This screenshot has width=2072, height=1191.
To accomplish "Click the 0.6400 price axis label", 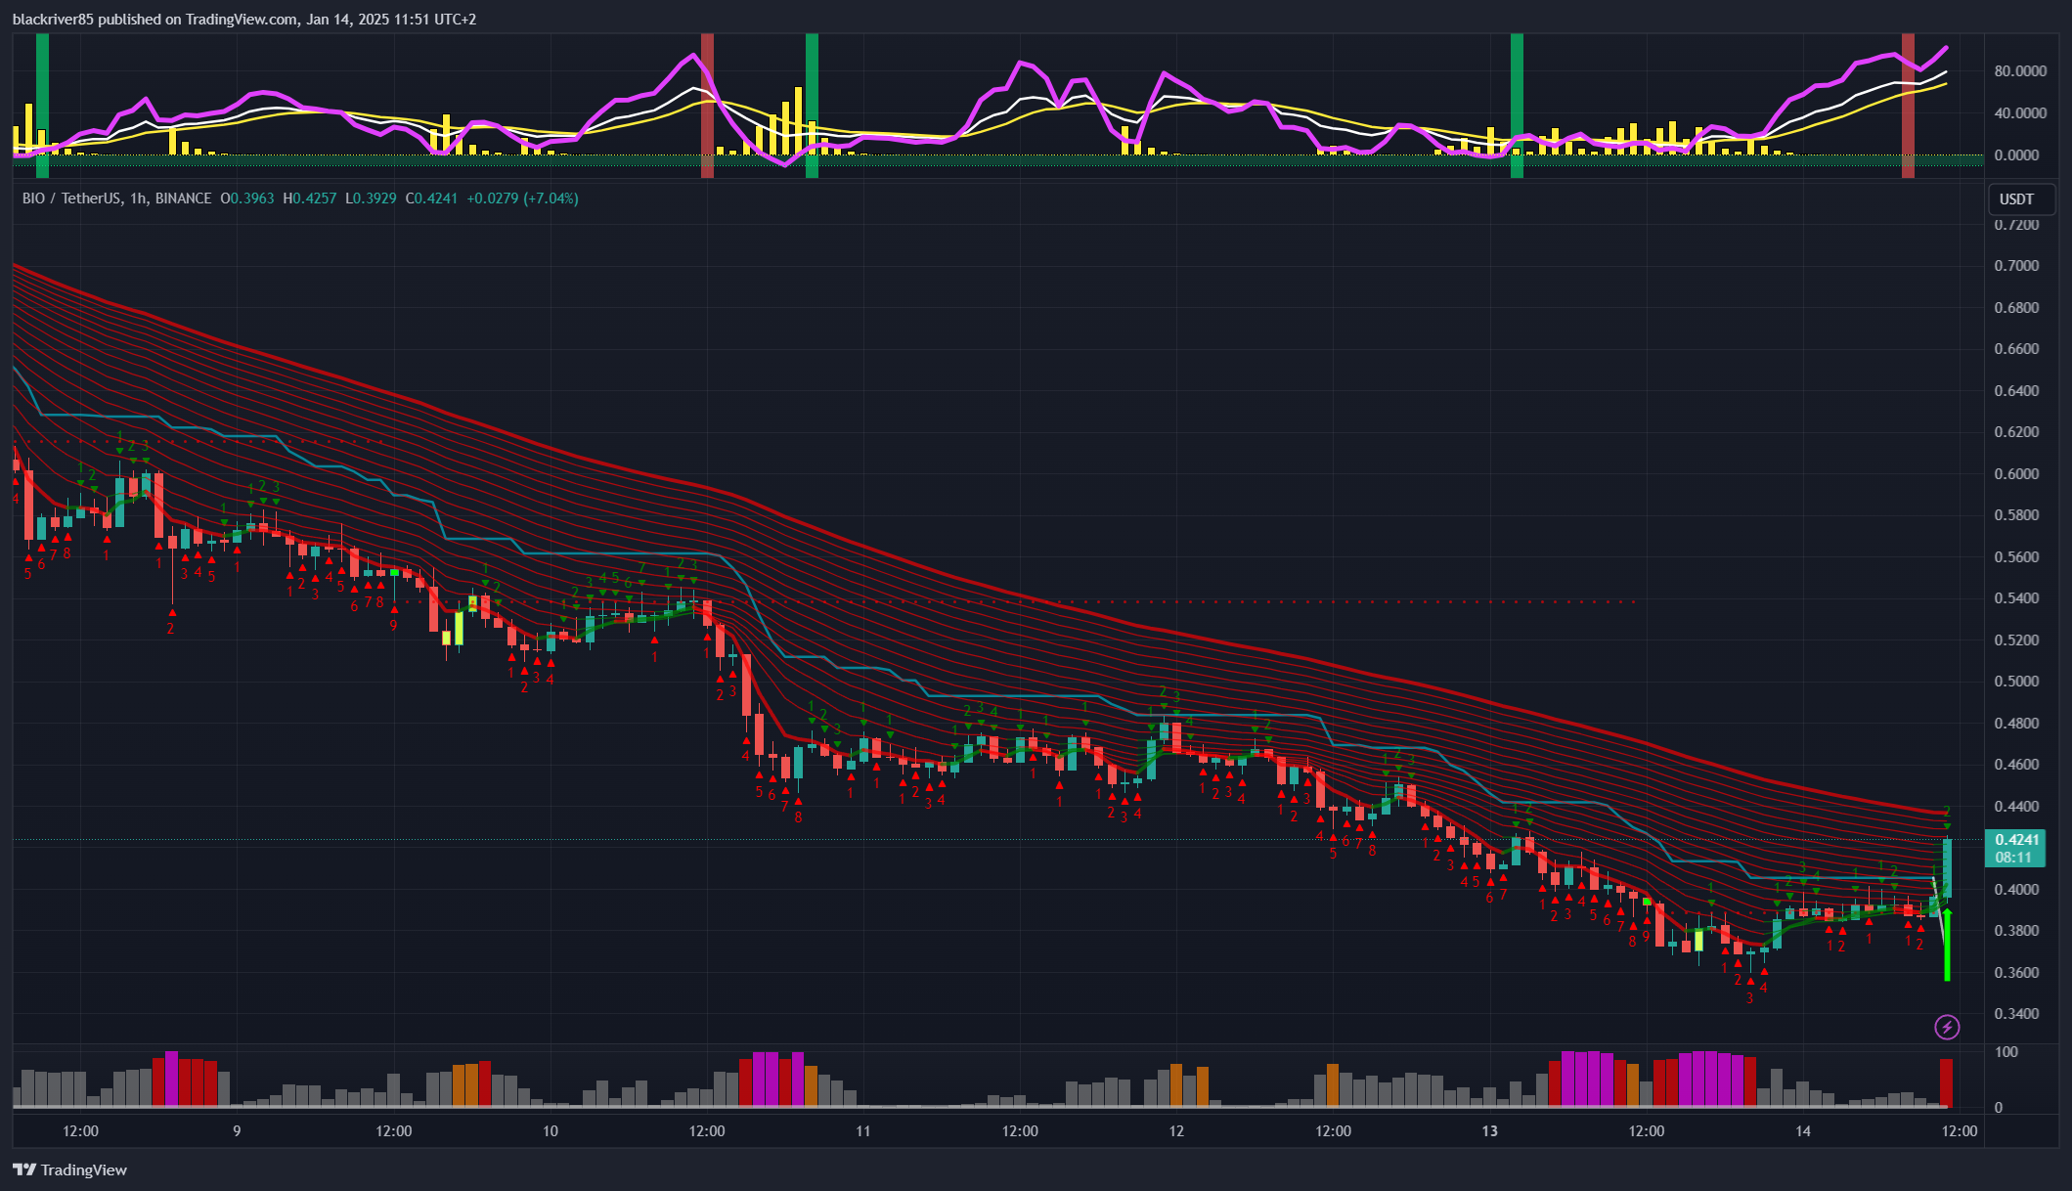I will pyautogui.click(x=2016, y=391).
